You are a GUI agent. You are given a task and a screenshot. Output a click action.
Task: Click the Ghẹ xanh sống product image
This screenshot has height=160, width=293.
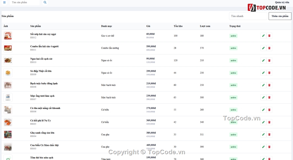coord(8,134)
